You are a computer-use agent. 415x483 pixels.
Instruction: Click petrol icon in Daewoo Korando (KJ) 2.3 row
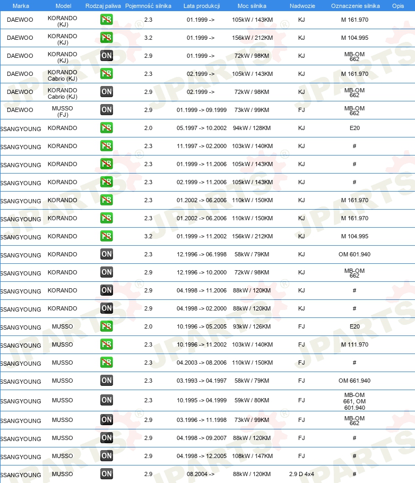click(107, 20)
